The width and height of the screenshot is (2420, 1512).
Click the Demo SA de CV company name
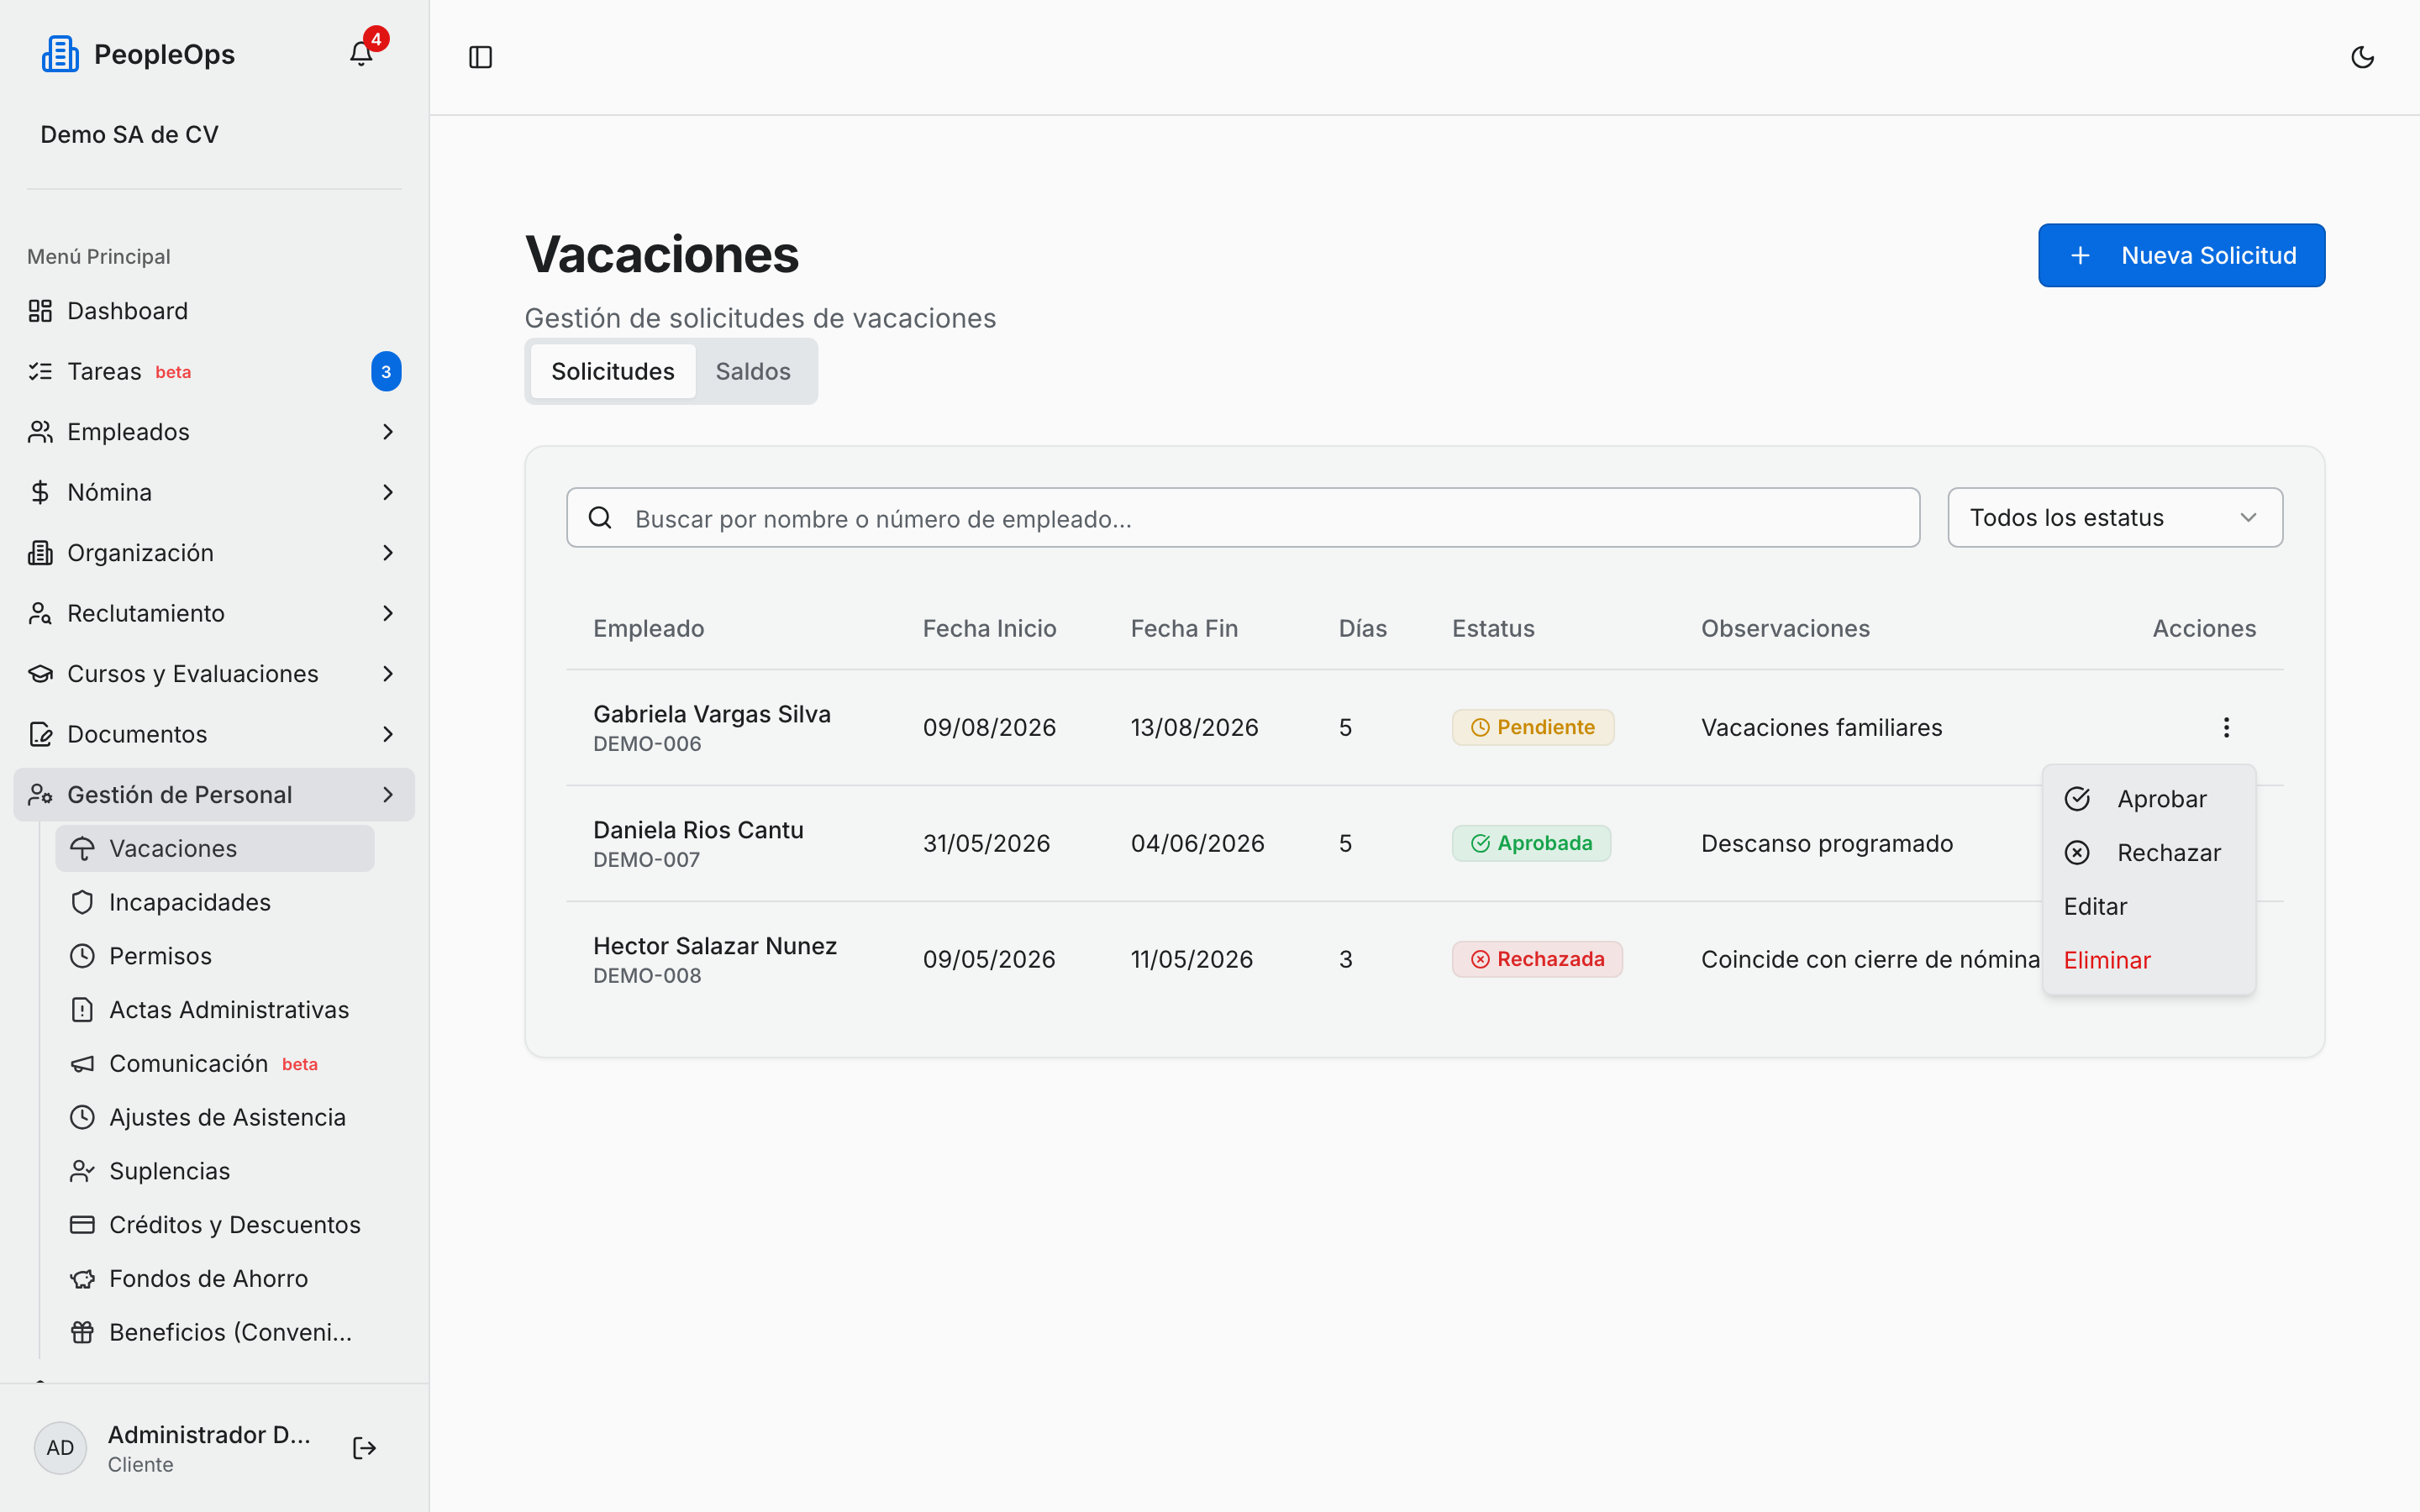pyautogui.click(x=129, y=134)
